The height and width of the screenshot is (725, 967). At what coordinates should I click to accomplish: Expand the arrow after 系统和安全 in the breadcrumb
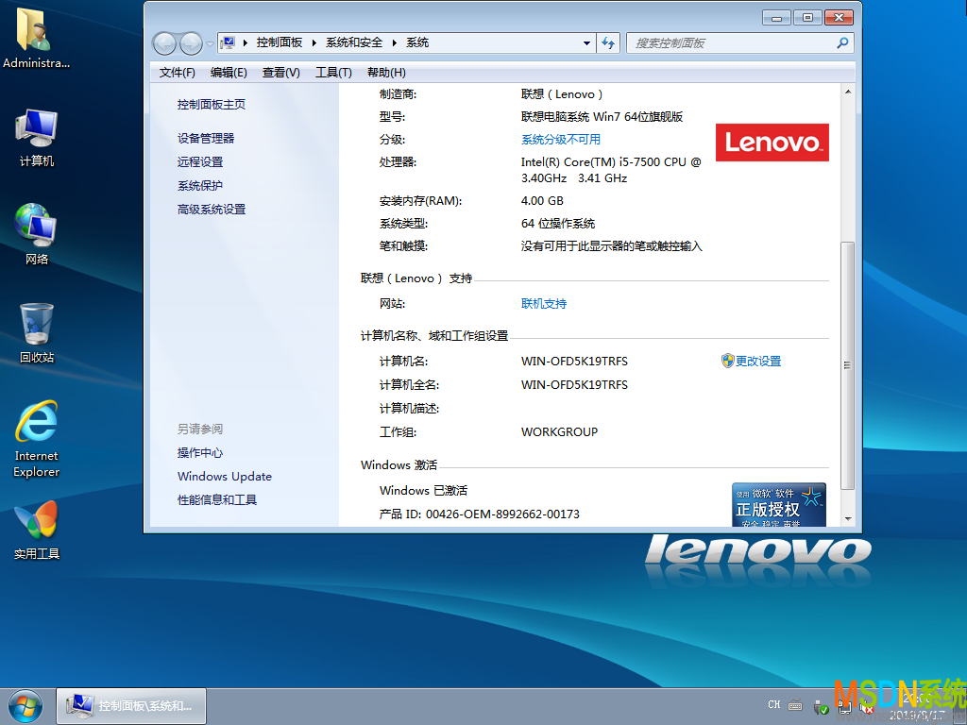[x=394, y=42]
